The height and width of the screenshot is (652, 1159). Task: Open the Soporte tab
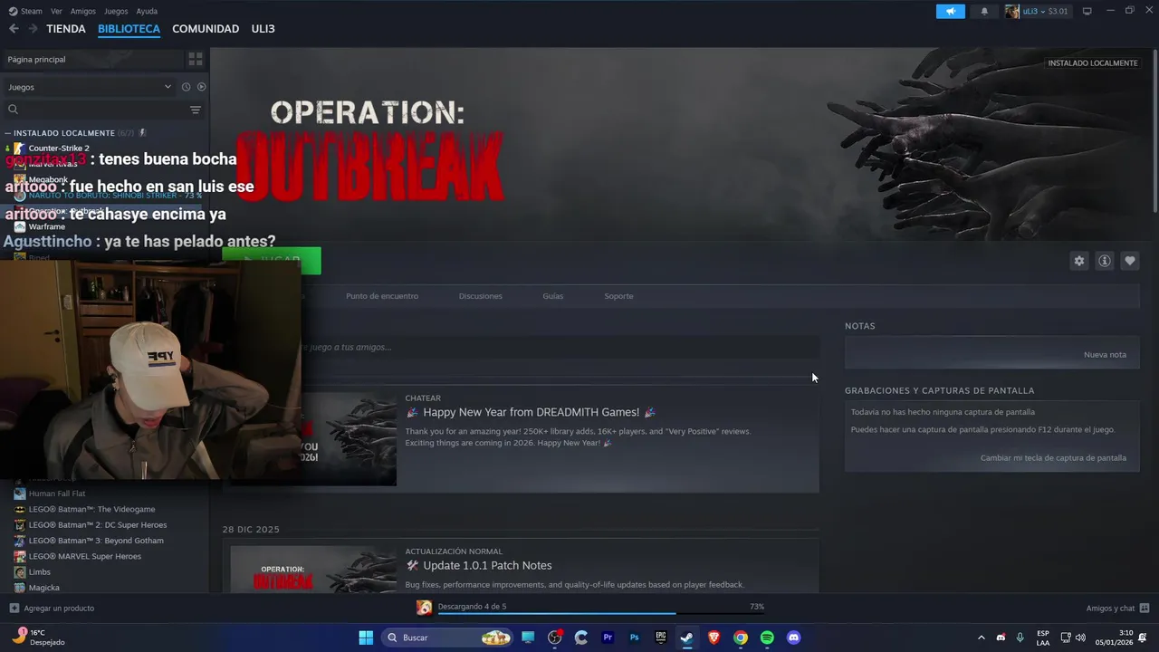click(618, 296)
